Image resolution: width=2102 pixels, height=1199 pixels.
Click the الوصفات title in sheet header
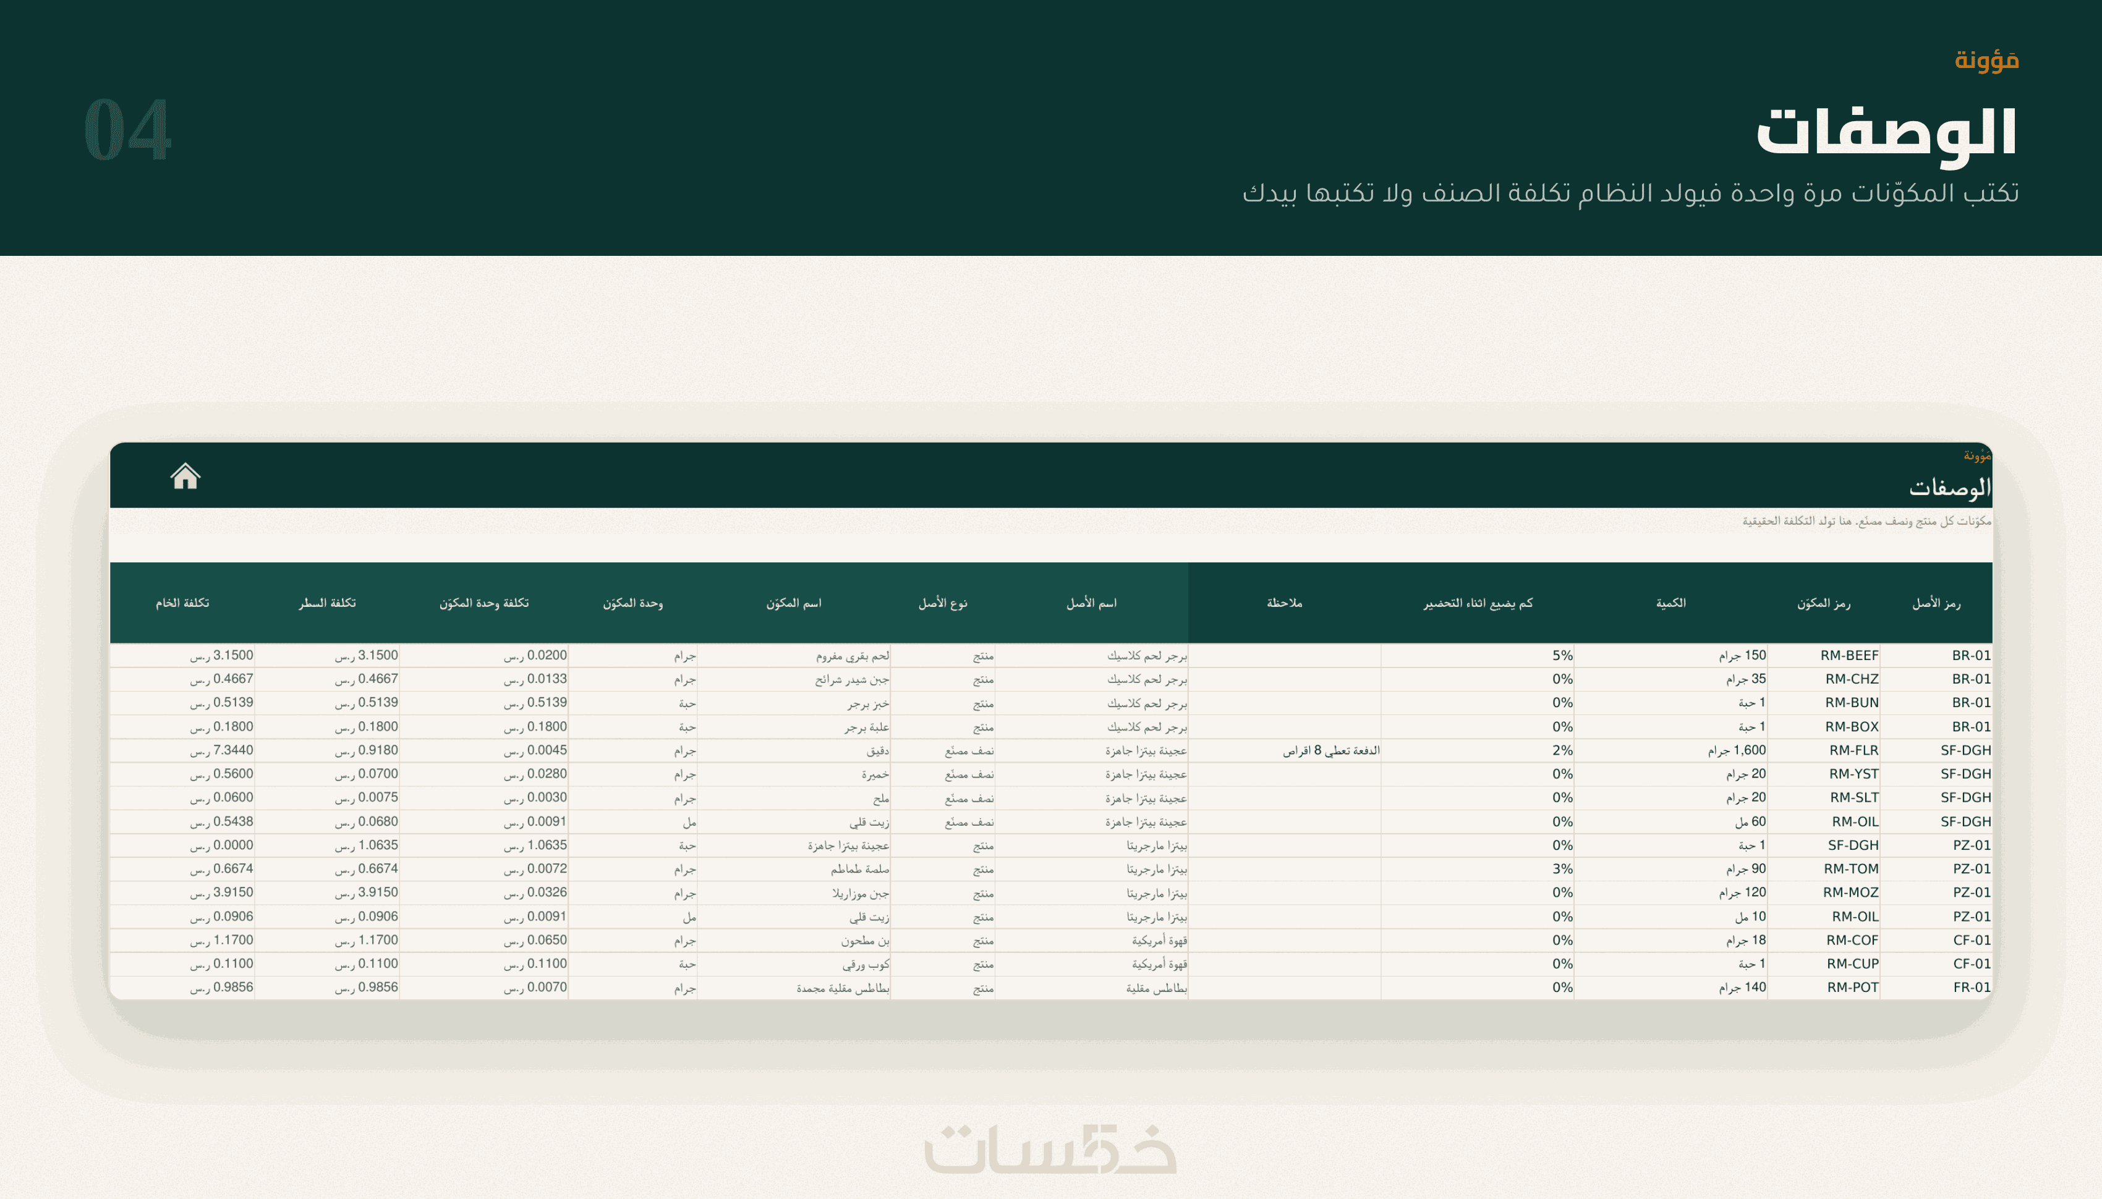click(1950, 488)
